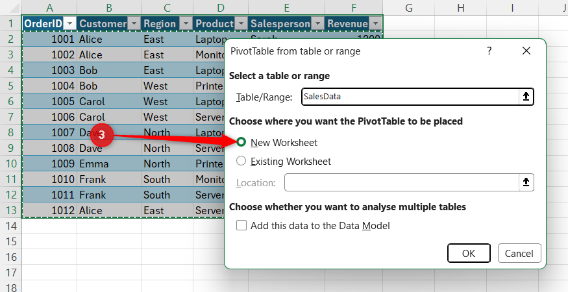Select row 14 header

(11, 226)
